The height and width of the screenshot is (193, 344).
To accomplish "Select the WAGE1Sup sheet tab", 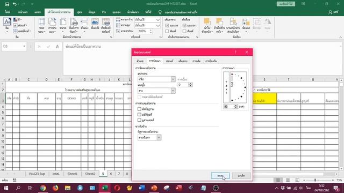I will pos(37,174).
